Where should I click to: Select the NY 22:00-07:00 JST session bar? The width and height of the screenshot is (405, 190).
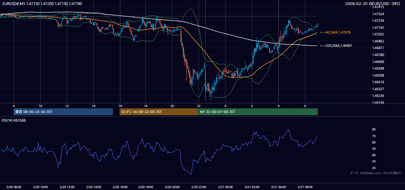(x=258, y=112)
